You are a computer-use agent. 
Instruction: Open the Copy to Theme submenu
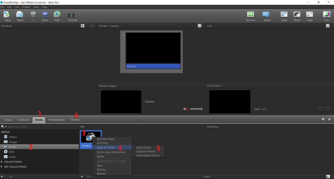pyautogui.click(x=112, y=147)
